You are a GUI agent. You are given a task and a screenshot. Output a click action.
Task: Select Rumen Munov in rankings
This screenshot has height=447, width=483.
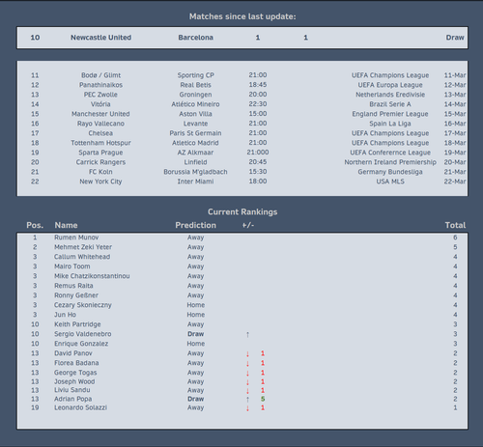[76, 237]
